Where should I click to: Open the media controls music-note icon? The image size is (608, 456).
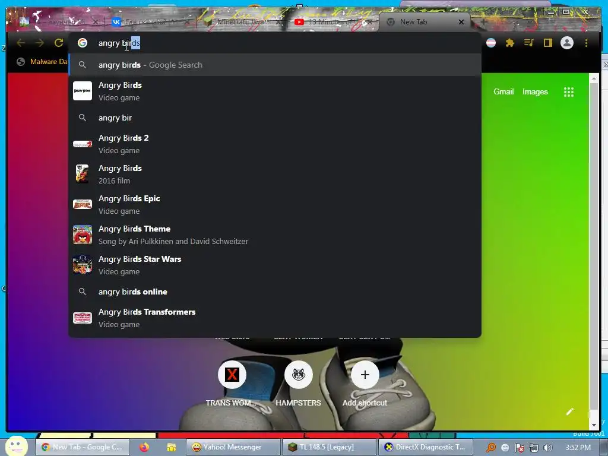pos(528,43)
